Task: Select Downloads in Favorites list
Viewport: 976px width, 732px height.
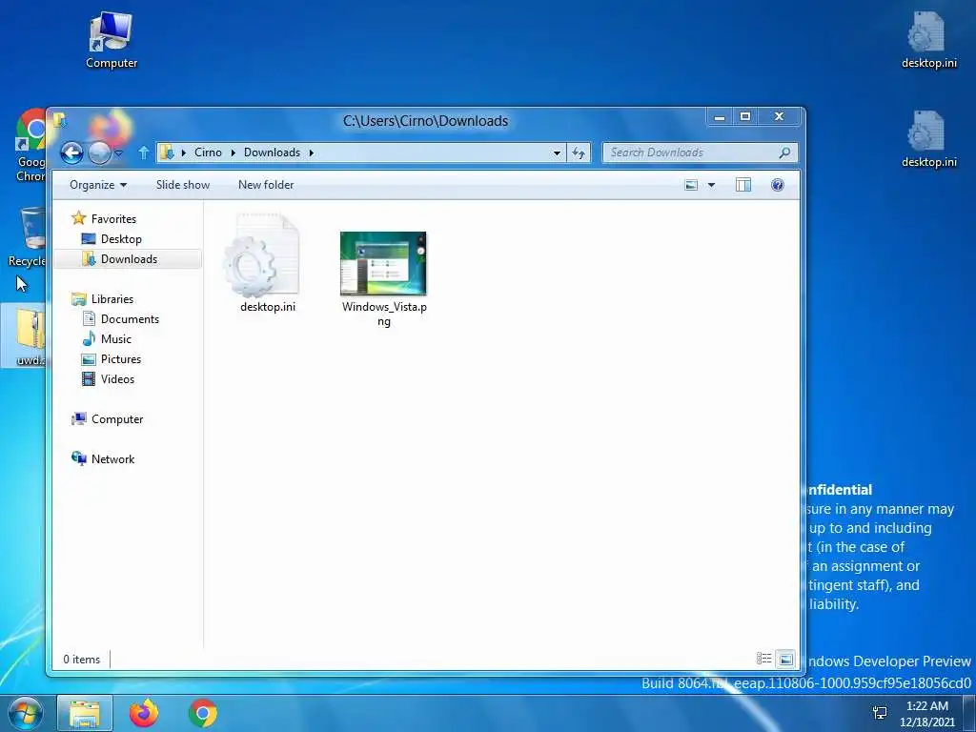Action: [x=129, y=259]
